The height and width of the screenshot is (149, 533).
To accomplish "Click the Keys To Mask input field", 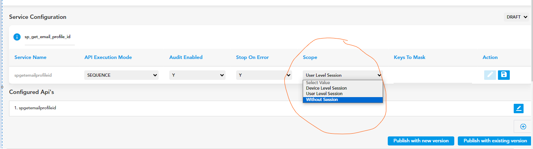I will (x=433, y=77).
